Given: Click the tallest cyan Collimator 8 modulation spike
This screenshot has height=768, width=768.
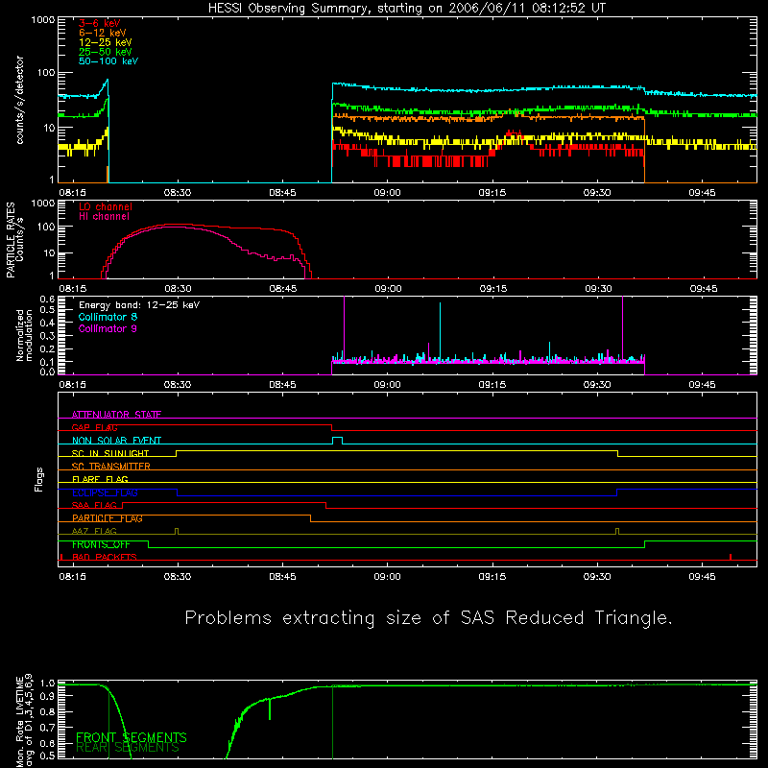Looking at the screenshot, I should tap(440, 330).
